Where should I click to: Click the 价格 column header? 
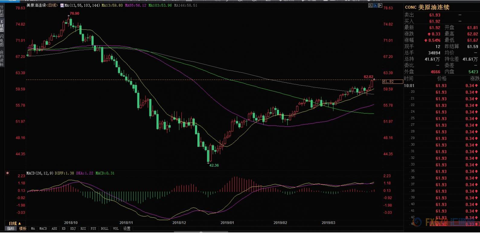click(x=442, y=79)
